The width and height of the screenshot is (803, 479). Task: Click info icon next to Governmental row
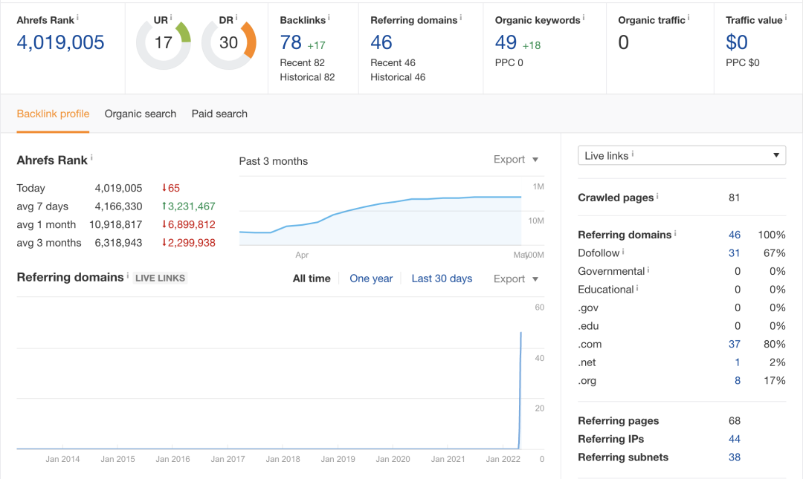click(x=648, y=270)
